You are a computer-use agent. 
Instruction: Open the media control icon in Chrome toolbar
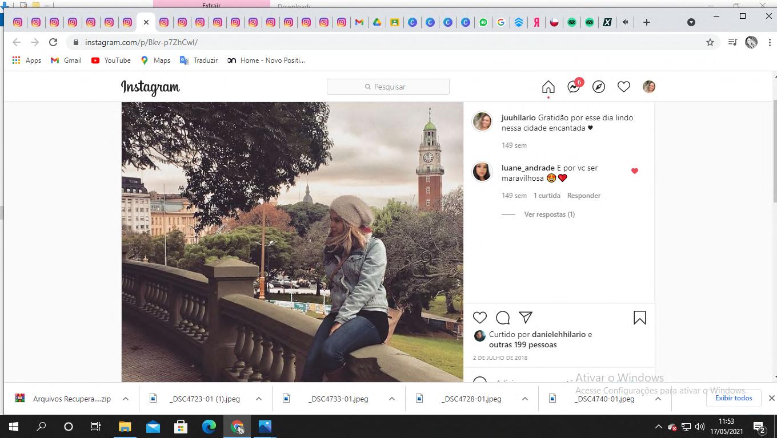732,42
